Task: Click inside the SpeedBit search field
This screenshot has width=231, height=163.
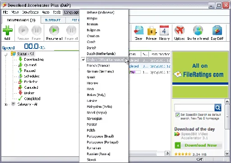Action: (x=194, y=108)
